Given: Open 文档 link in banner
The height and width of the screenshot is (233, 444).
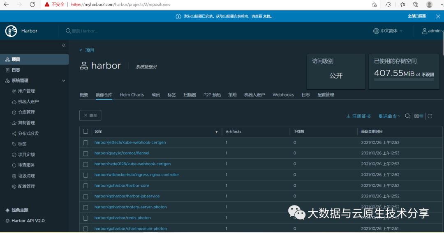Looking at the screenshot, I should [x=267, y=16].
